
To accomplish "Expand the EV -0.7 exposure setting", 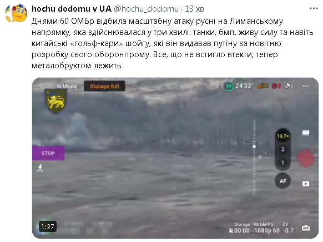I will 289,228.
